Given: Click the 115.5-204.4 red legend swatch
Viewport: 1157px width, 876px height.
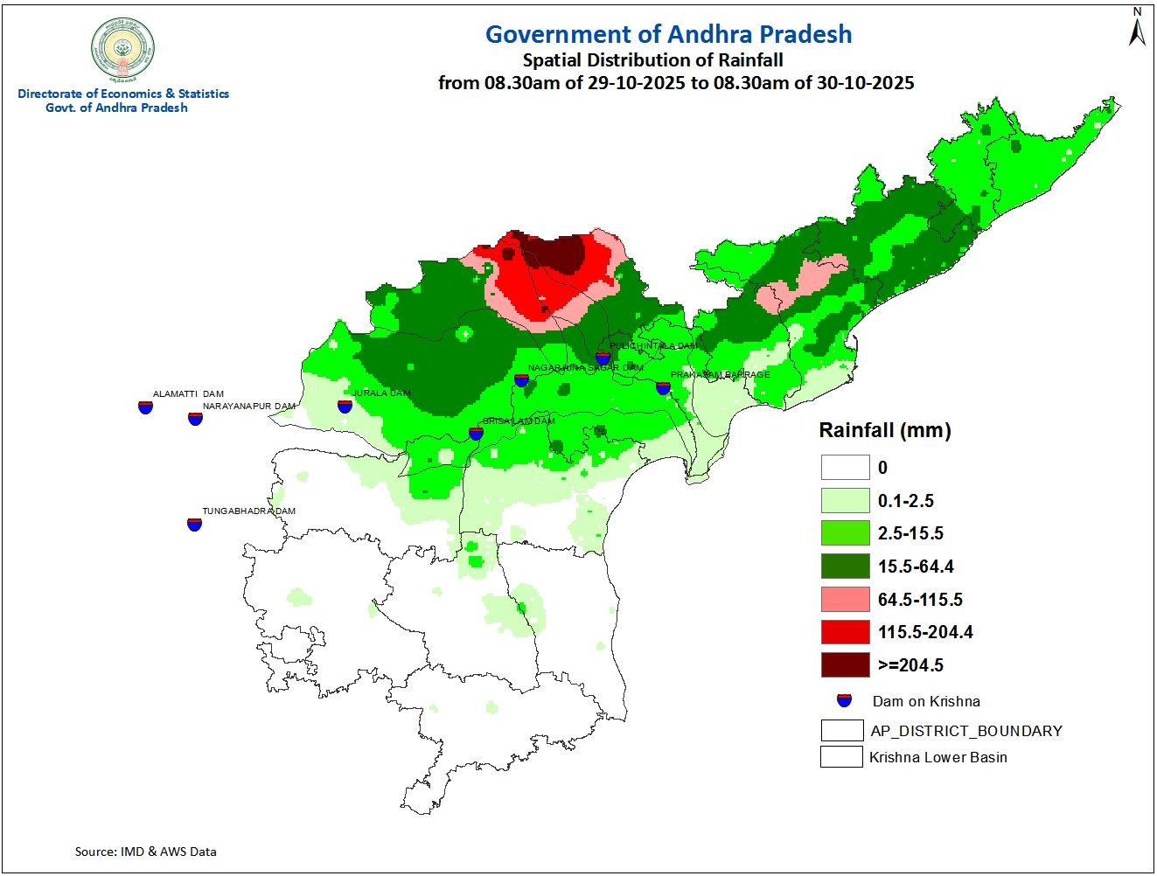Looking at the screenshot, I should [845, 632].
